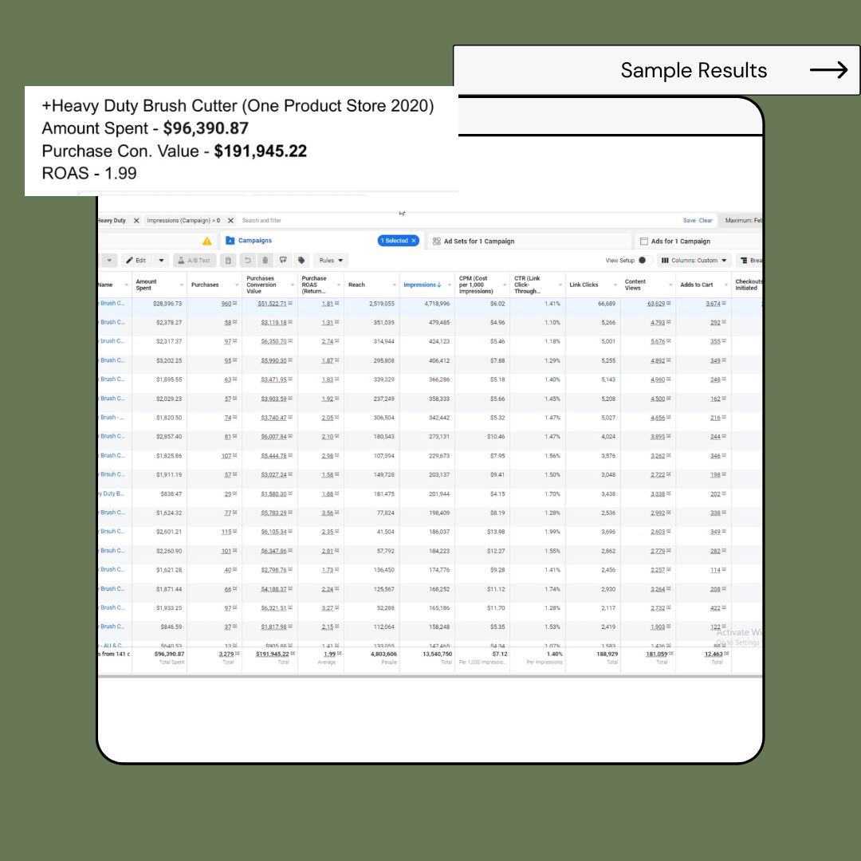
Task: Click the ROAS value 3.56
Action: click(328, 513)
